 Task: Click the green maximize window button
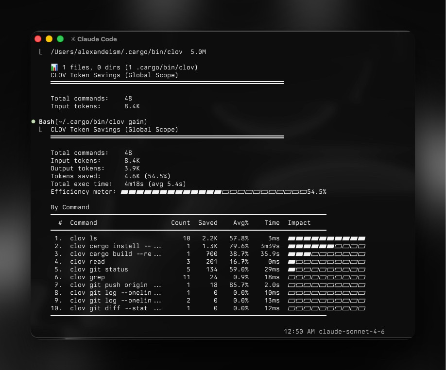pos(60,39)
